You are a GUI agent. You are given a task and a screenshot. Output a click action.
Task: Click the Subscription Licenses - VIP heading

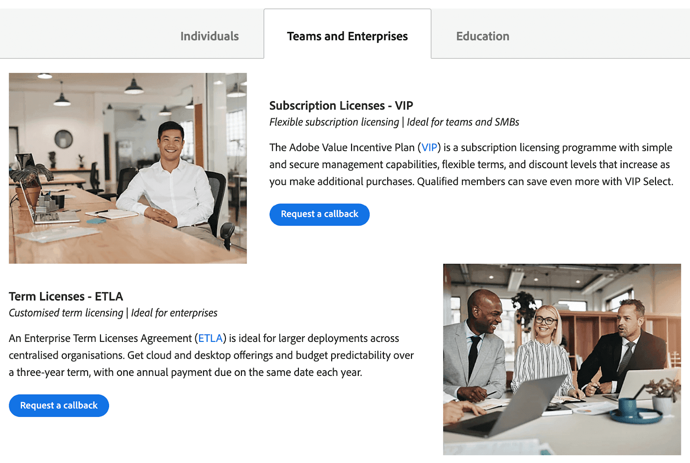click(x=341, y=106)
